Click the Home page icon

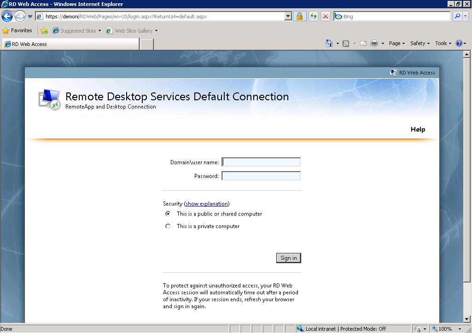coord(329,43)
